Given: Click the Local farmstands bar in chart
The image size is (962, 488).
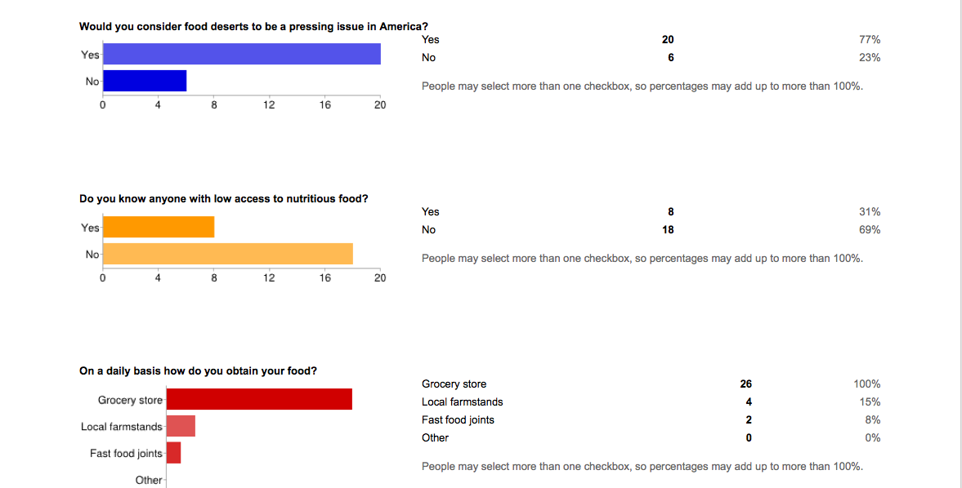Looking at the screenshot, I should pyautogui.click(x=181, y=426).
